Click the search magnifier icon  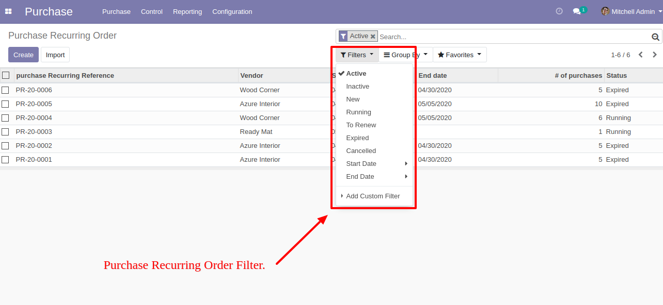click(x=655, y=37)
